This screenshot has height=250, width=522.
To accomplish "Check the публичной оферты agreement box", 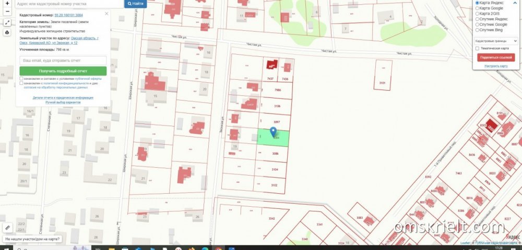I will 21,79.
